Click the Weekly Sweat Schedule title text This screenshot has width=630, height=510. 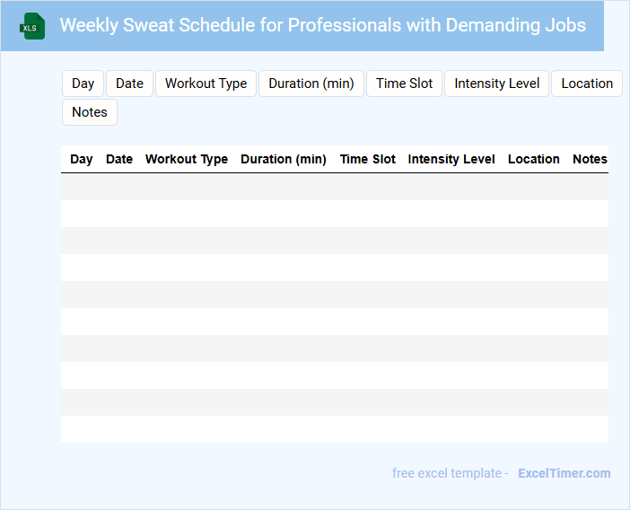[x=323, y=25]
